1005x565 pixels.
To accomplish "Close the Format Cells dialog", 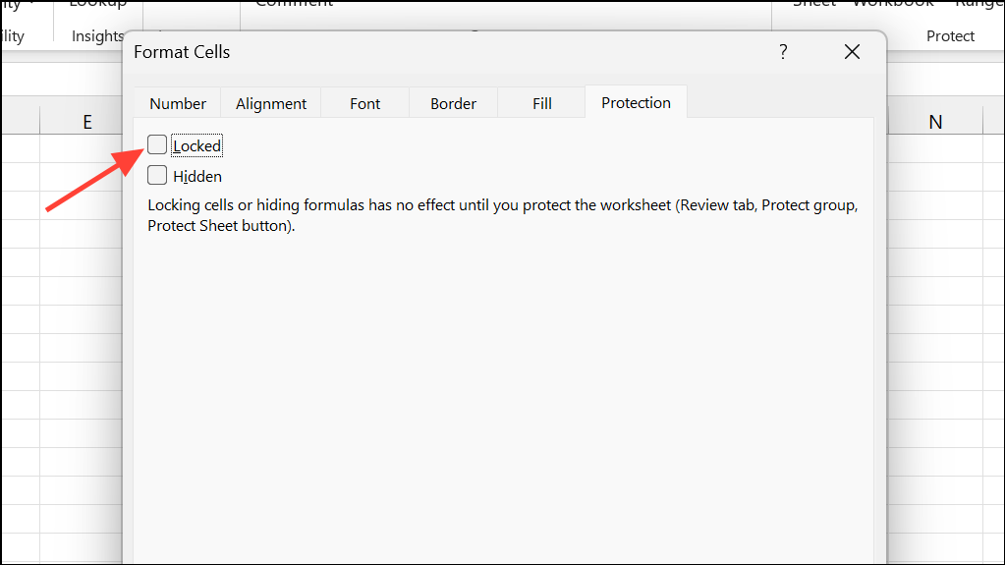I will 852,52.
